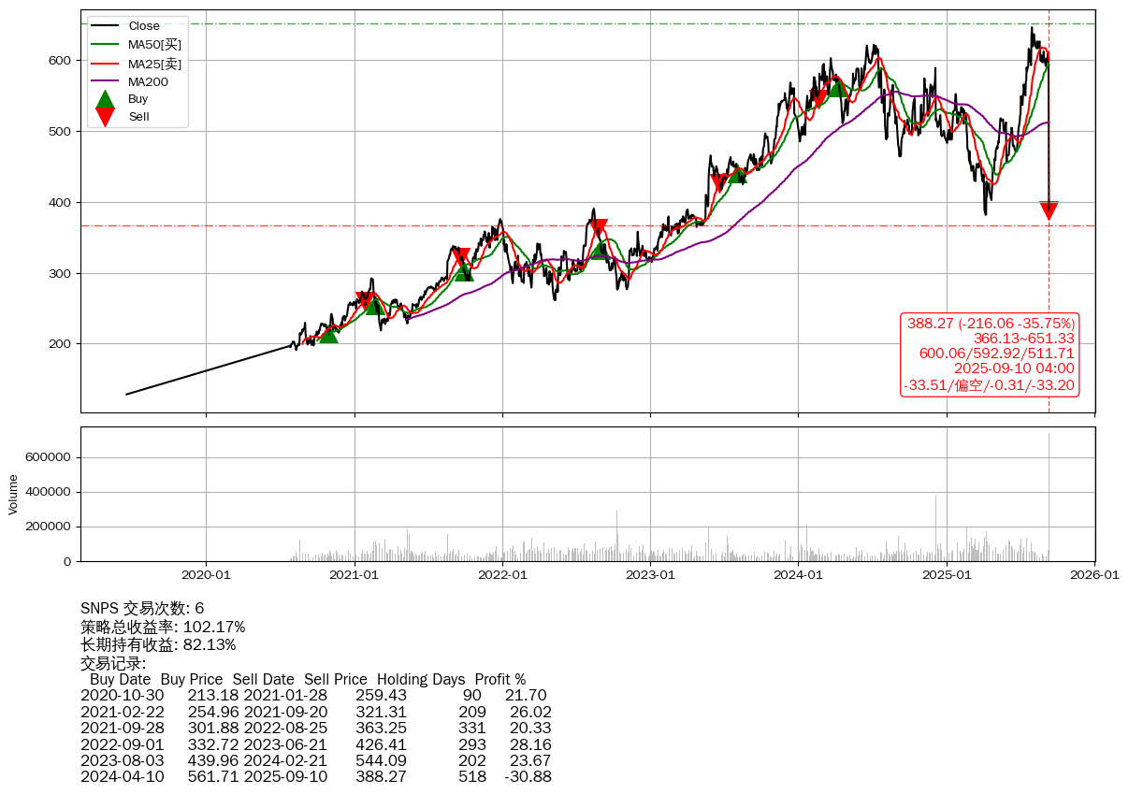This screenshot has width=1129, height=794.
Task: Click the trade row with Buy Date 2020-10-30
Action: tap(313, 695)
